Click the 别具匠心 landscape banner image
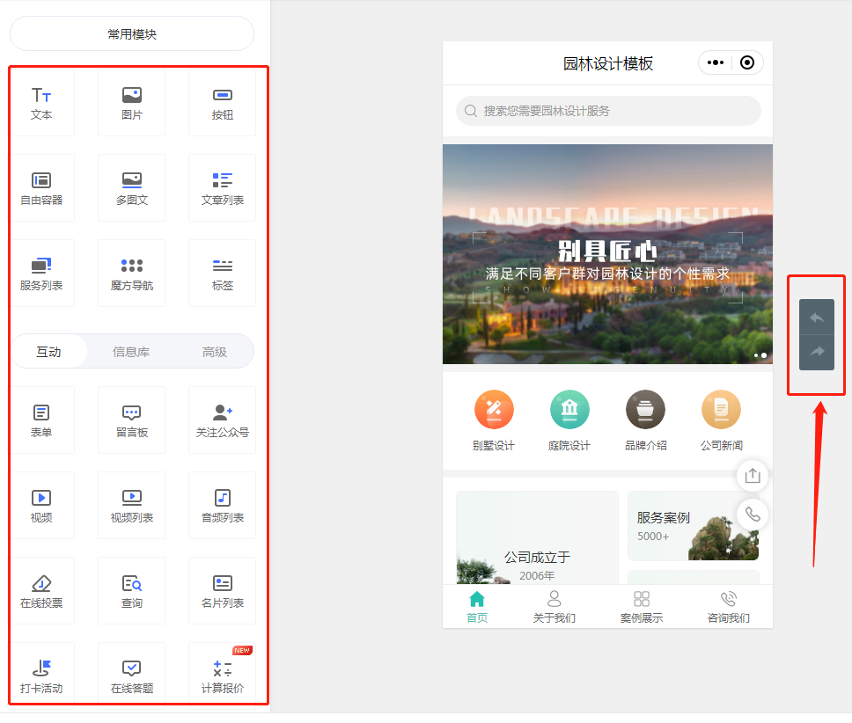Viewport: 852px width, 723px height. point(607,254)
